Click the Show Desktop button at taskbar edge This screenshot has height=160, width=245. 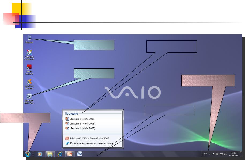click(x=241, y=154)
